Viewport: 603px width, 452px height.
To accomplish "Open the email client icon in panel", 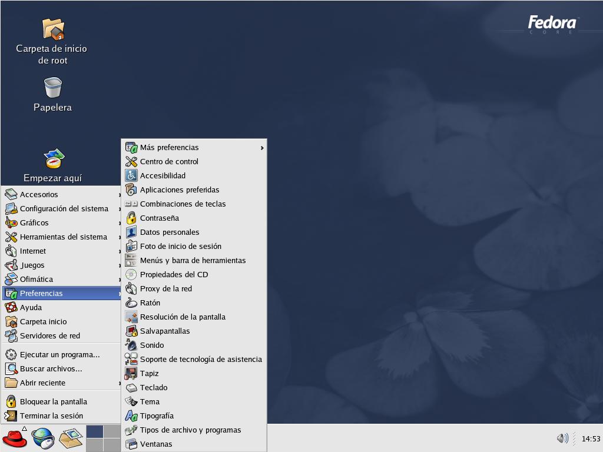I will point(71,438).
